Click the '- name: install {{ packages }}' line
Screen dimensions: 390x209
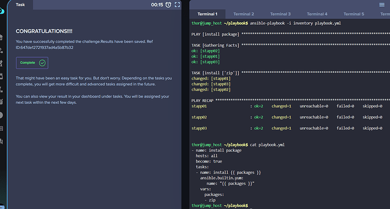(x=228, y=172)
